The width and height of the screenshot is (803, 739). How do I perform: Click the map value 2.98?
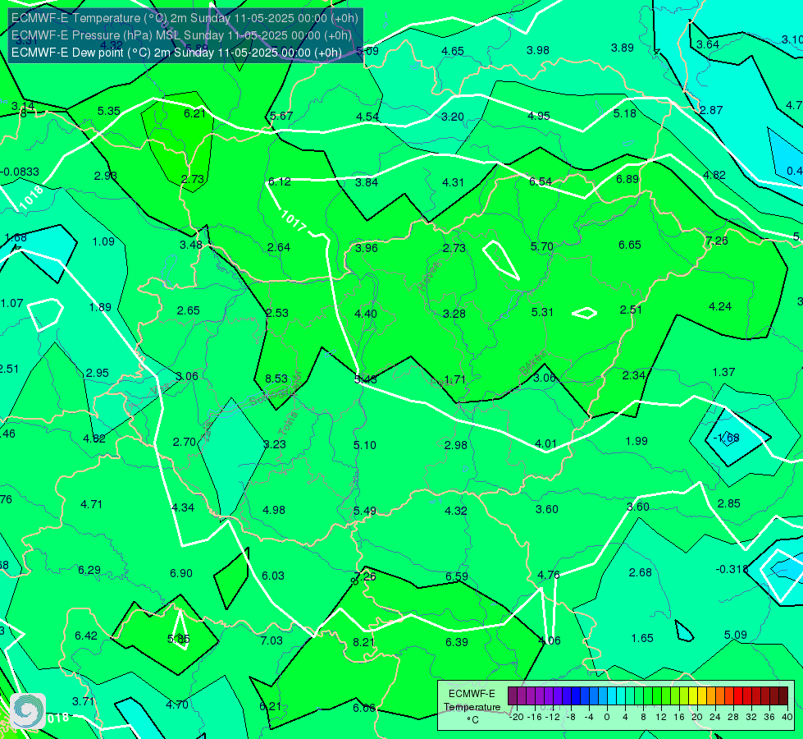(456, 445)
